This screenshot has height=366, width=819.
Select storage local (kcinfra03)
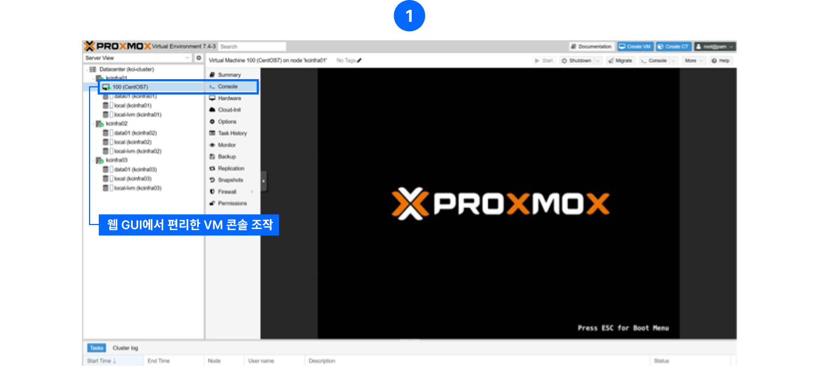[132, 179]
